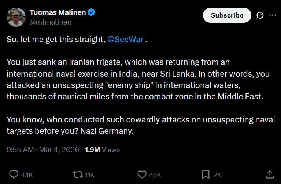Open the @mtmalinen handle link
Image resolution: width=281 pixels, height=184 pixels.
(x=51, y=22)
